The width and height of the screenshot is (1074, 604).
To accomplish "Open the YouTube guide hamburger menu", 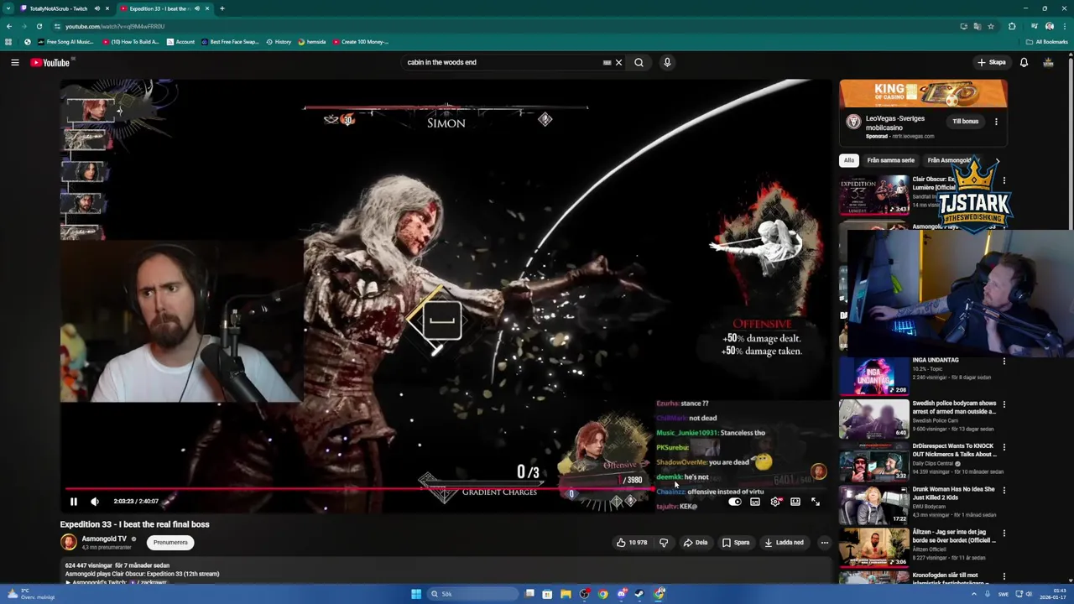I will (14, 62).
